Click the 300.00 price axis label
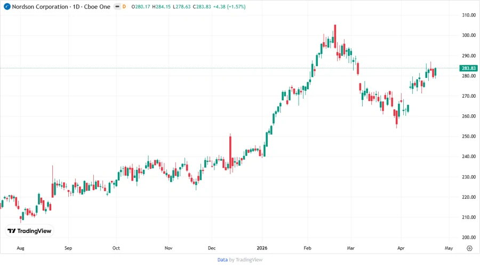Image resolution: width=480 pixels, height=266 pixels. tap(469, 36)
